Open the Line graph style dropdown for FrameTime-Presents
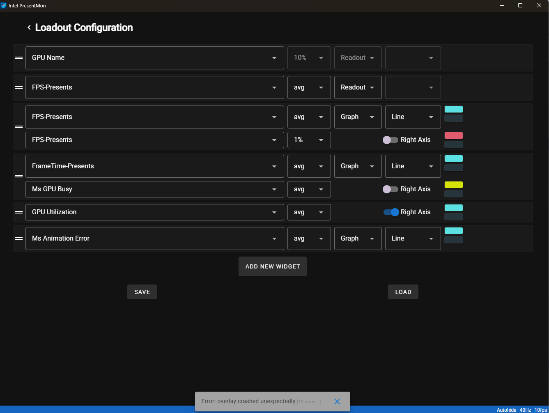The width and height of the screenshot is (549, 413). pyautogui.click(x=413, y=166)
